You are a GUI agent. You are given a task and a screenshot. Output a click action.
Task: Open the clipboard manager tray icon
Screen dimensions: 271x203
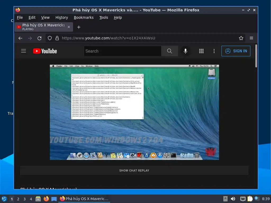[x=250, y=199]
